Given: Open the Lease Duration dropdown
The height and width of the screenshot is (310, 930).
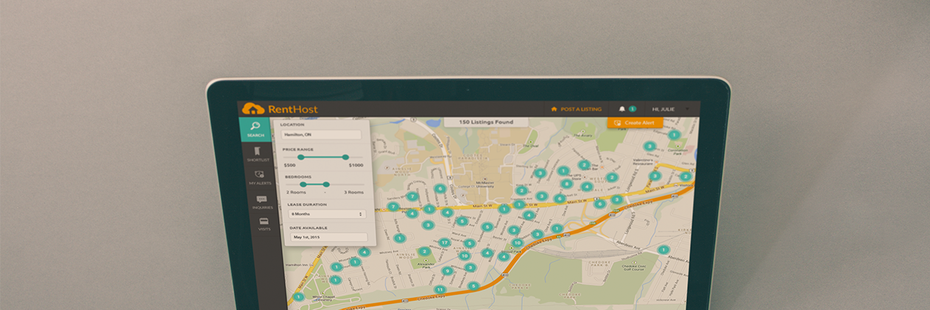Looking at the screenshot, I should [x=327, y=214].
